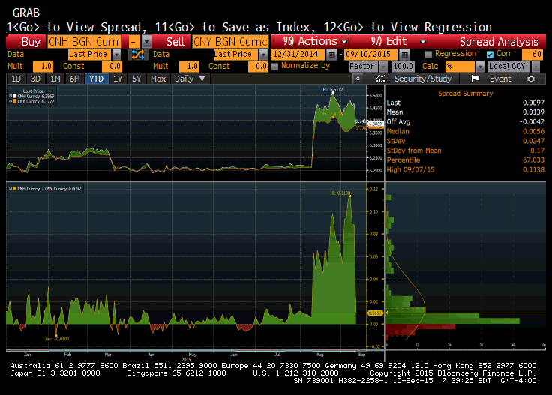The width and height of the screenshot is (552, 395).
Task: Edit the Sell side Mult value 1.0
Action: (189, 67)
